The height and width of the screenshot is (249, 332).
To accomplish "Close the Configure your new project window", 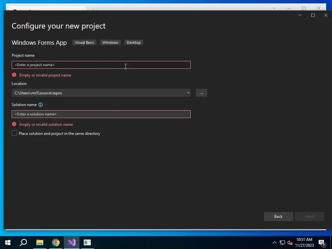I will (x=326, y=15).
